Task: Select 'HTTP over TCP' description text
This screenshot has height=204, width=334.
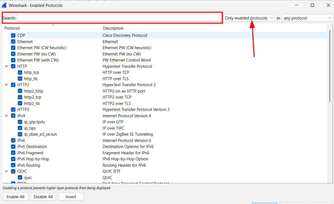Action: click(116, 72)
